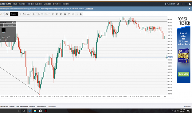
Task: Click the volume icon in system tray
Action: point(178,111)
